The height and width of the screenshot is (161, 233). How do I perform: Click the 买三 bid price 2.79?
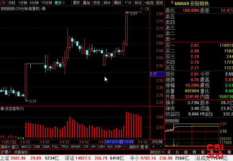(x=195, y=57)
